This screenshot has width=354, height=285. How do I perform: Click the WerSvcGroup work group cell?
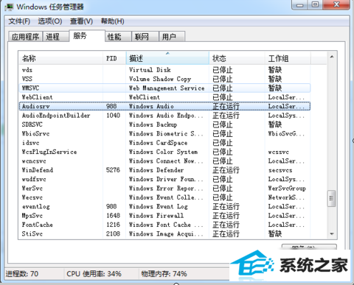click(287, 189)
